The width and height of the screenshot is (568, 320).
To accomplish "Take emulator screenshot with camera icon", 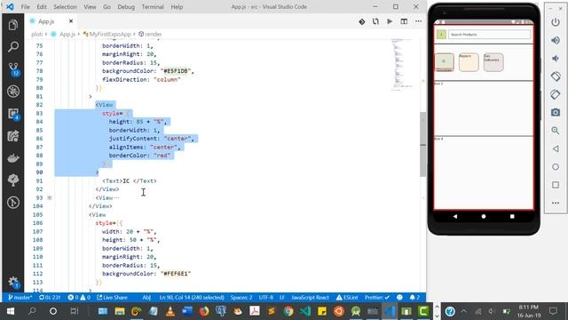I will coord(556,113).
